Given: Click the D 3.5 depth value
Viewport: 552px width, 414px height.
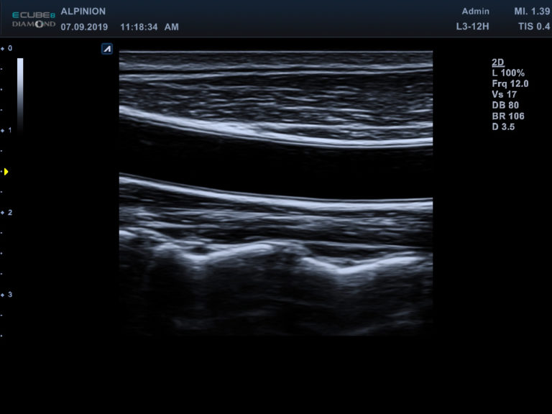Looking at the screenshot, I should [502, 127].
